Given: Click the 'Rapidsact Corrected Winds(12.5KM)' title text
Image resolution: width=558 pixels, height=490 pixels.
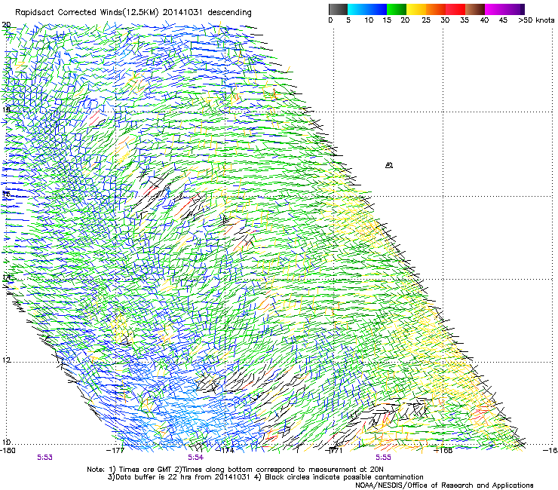Looking at the screenshot, I should [87, 13].
